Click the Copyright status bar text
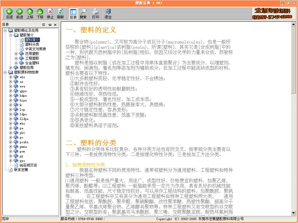The height and width of the screenshot is (223, 298). point(200,219)
